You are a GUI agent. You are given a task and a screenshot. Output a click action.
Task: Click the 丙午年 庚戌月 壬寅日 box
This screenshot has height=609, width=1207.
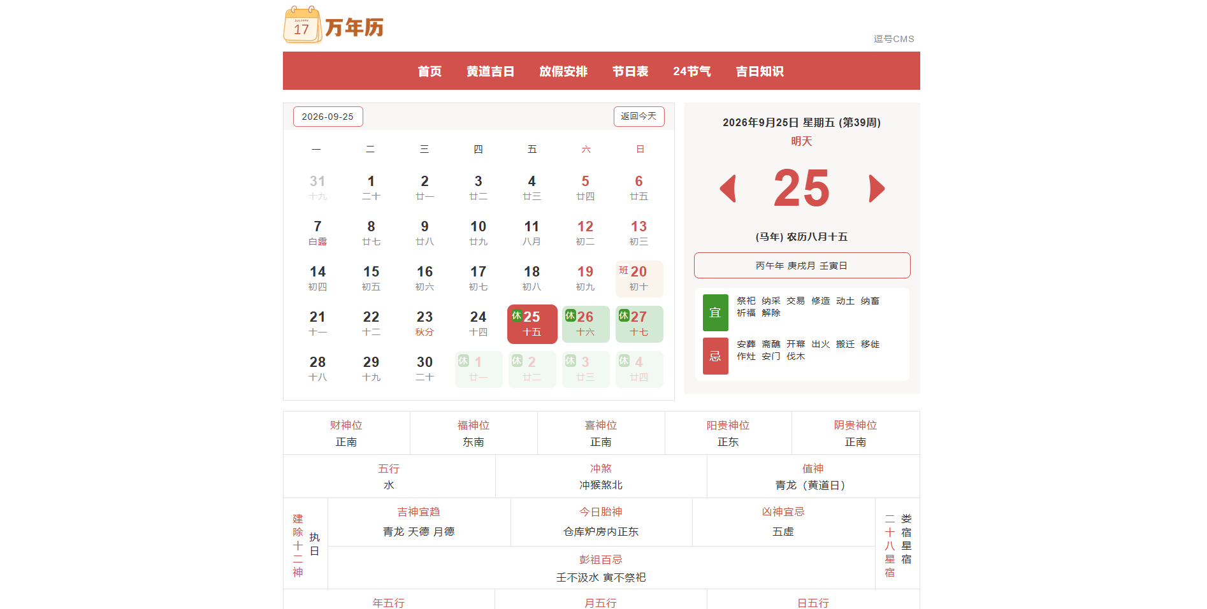pos(802,266)
